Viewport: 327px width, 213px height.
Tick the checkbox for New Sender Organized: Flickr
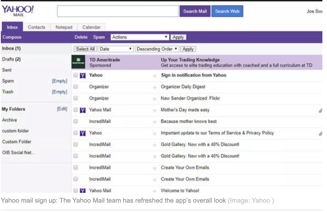point(76,98)
